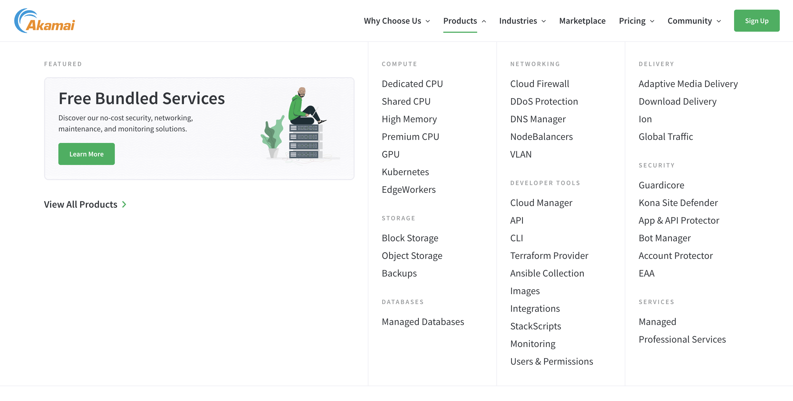Click the Learn More button
Viewport: 793px width, 401px height.
[x=86, y=154]
